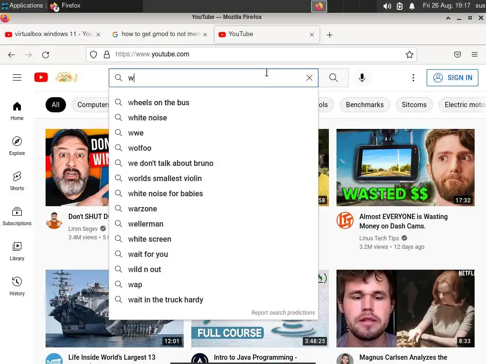Select the All filter chip

56,105
